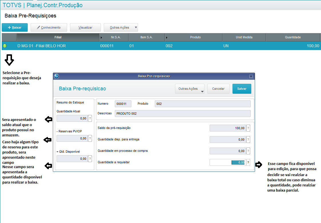321x223 pixels.
Task: Click the TOTVS logo icon in the dialog title bar
Action: 57,76
